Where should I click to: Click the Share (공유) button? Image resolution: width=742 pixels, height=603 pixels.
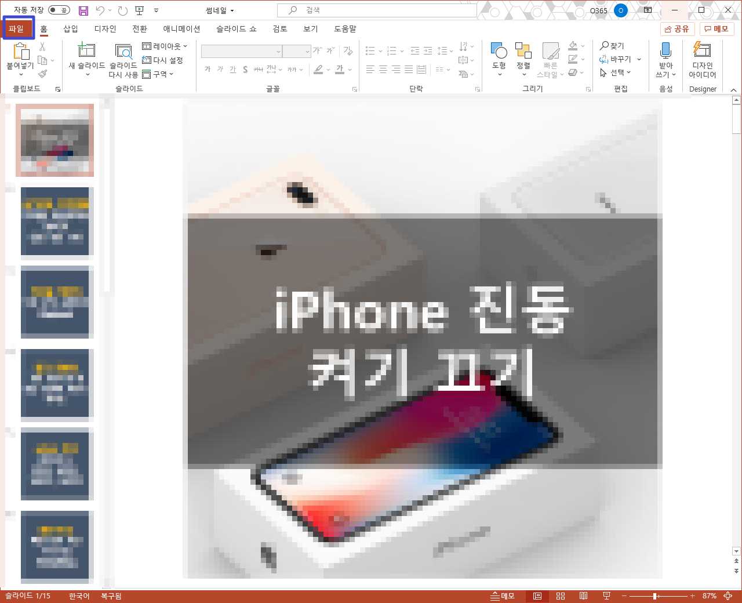coord(677,29)
